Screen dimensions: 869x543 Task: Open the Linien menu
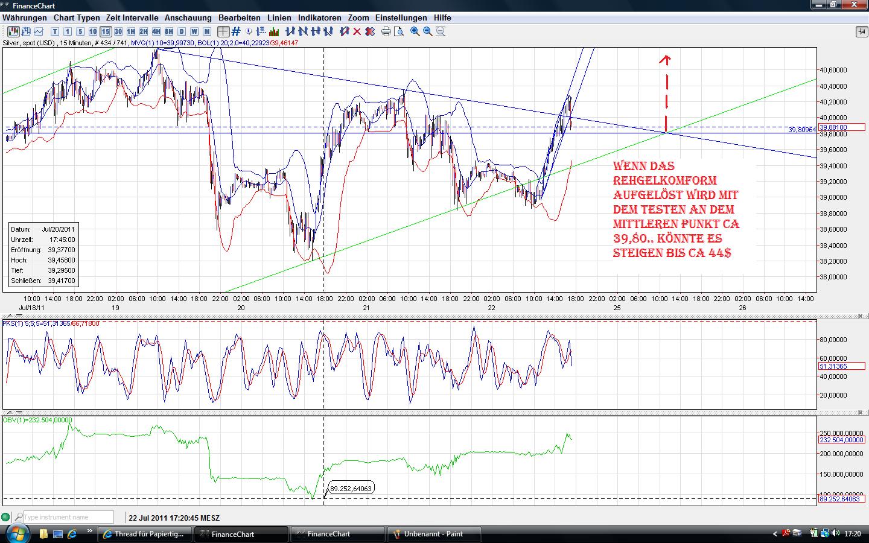coord(279,18)
